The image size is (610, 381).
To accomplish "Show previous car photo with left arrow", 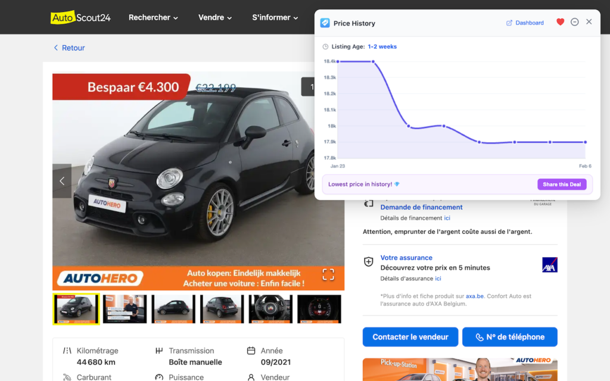I will click(x=62, y=181).
